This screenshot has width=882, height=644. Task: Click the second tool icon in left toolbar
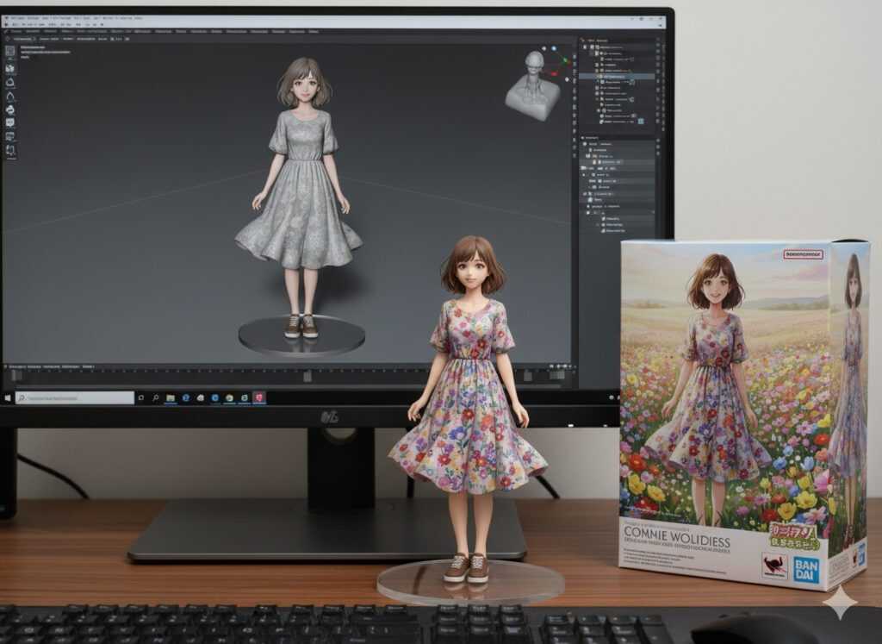pos(10,67)
